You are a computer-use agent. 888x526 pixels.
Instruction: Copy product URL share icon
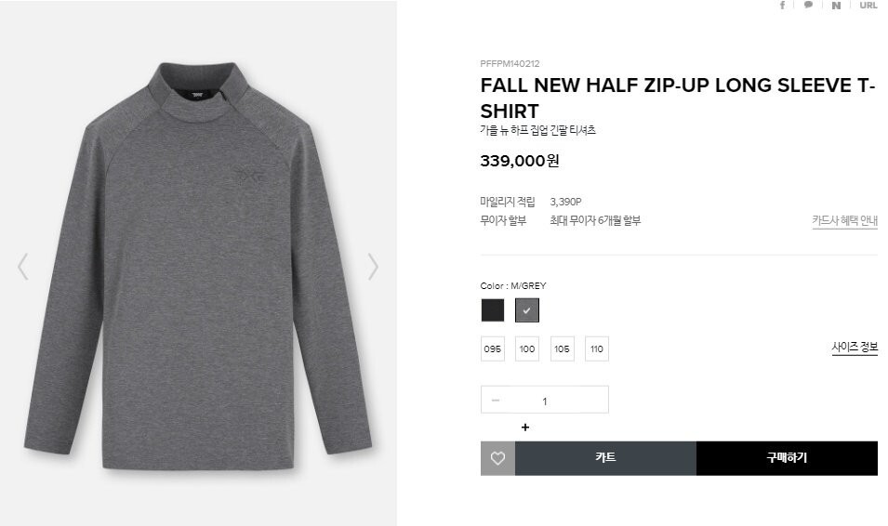pyautogui.click(x=868, y=5)
